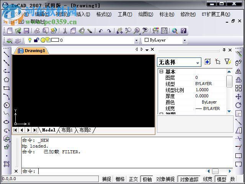Toggle 模型 model space button in status bar

[x=221, y=179]
